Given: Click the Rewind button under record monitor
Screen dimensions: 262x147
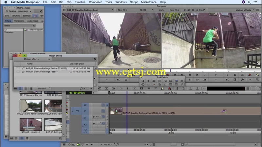Looking at the screenshot, I should pyautogui.click(x=175, y=75).
